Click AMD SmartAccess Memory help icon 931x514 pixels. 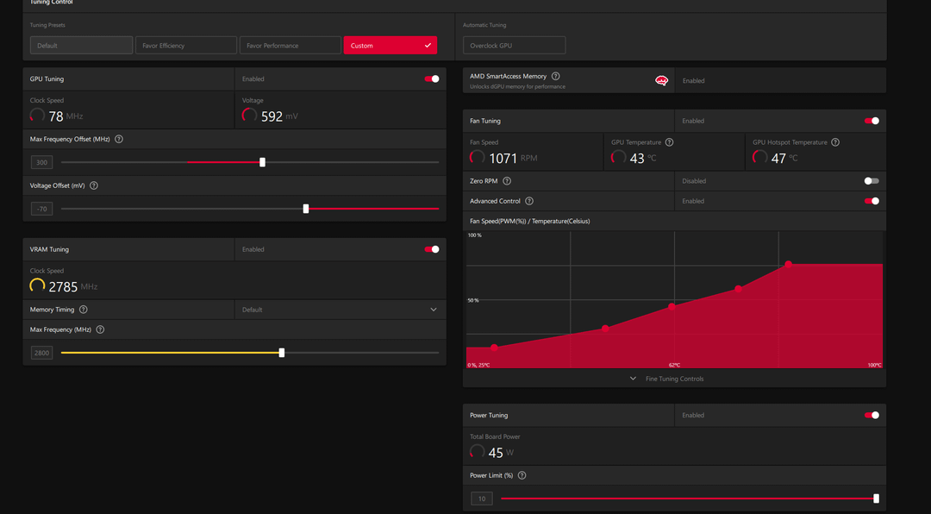pyautogui.click(x=555, y=77)
